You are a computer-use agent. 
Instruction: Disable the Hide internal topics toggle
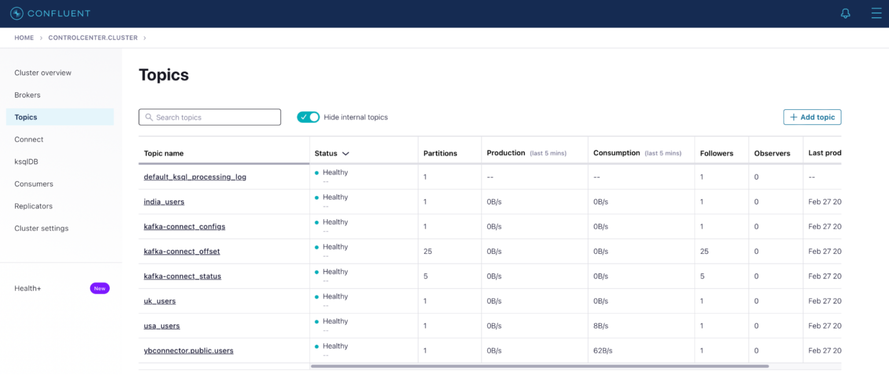pos(308,117)
